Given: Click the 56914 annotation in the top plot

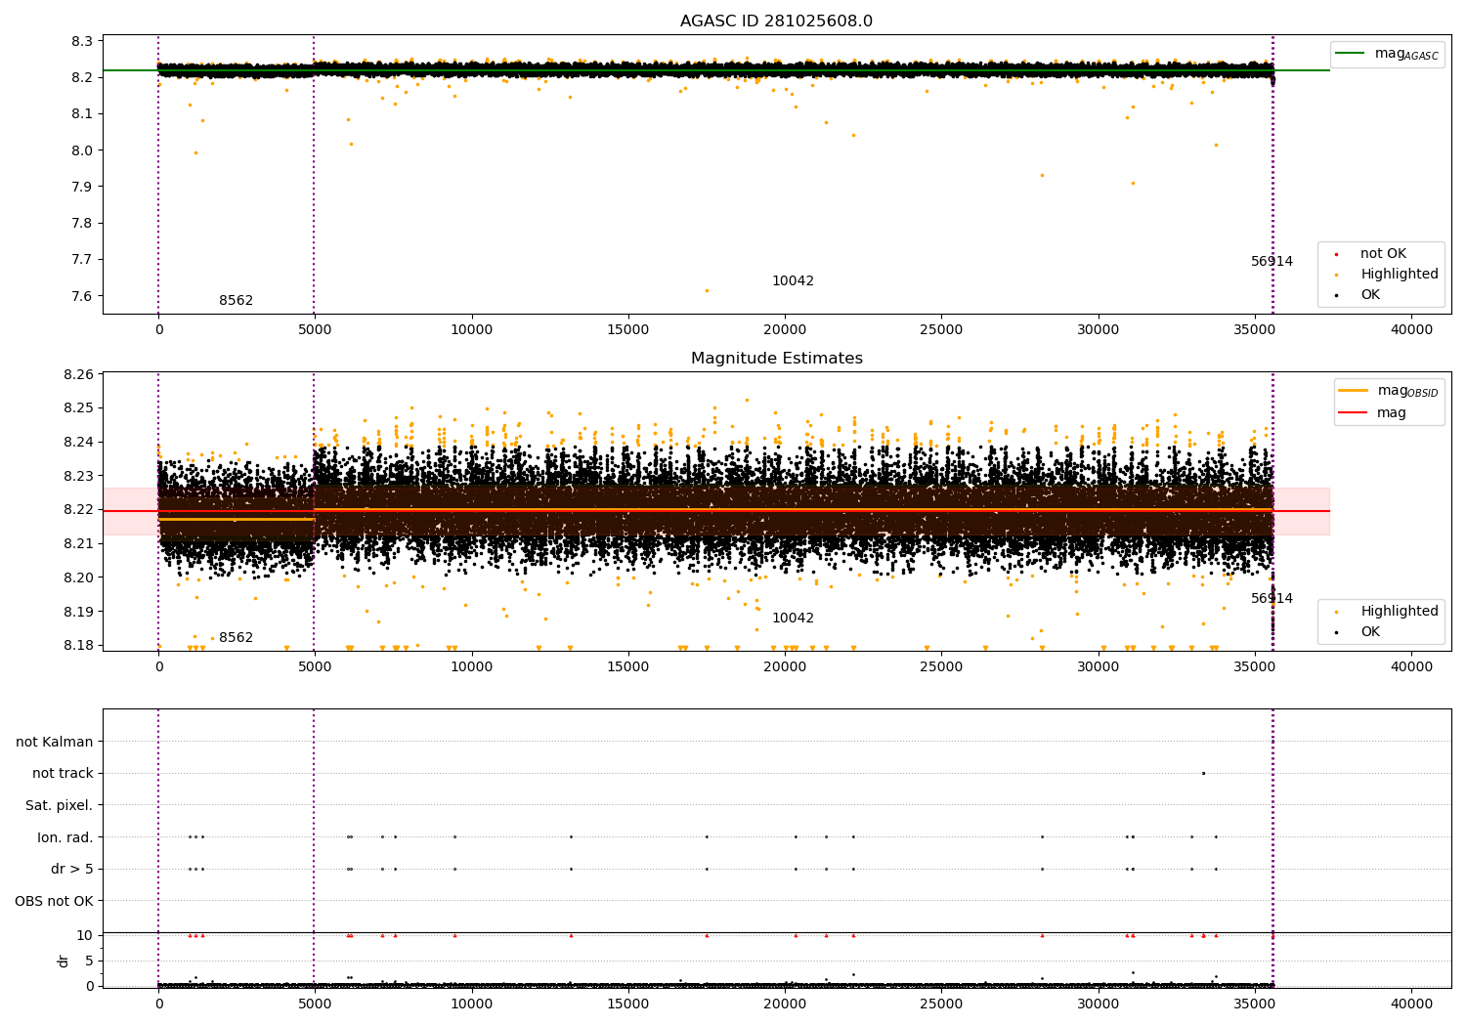Looking at the screenshot, I should click(x=1272, y=262).
